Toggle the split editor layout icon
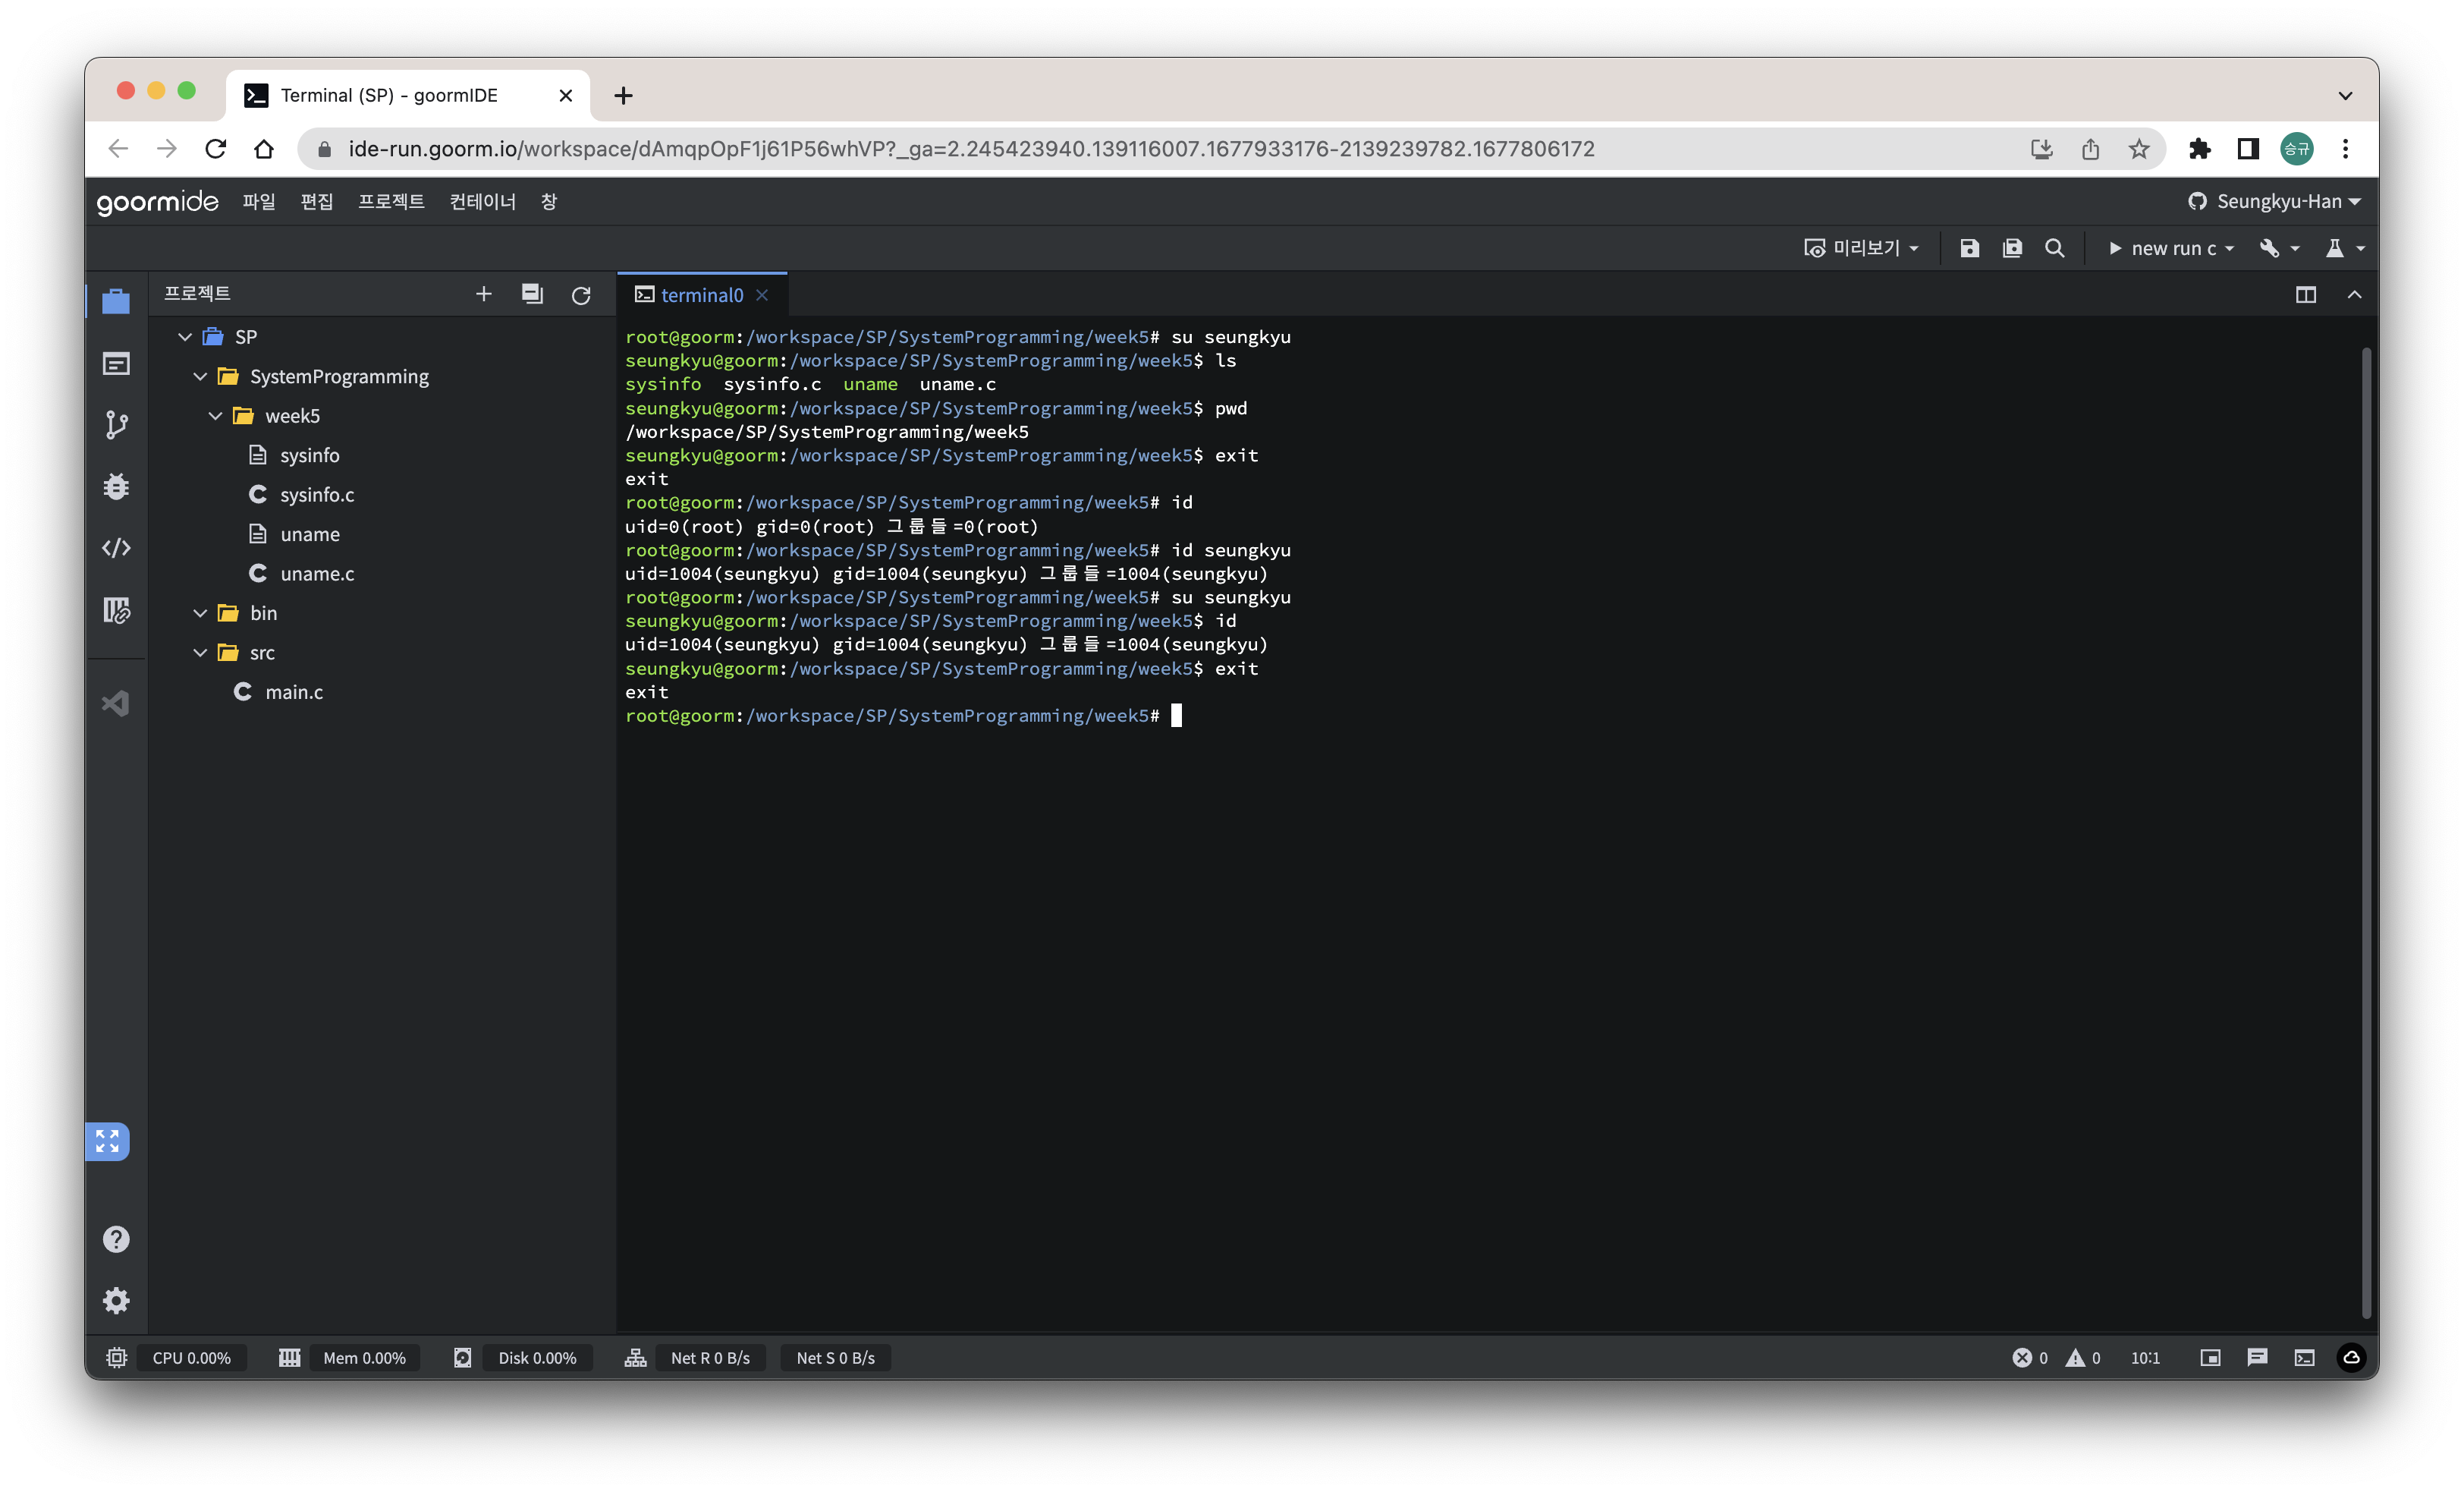The width and height of the screenshot is (2464, 1492). point(2305,295)
